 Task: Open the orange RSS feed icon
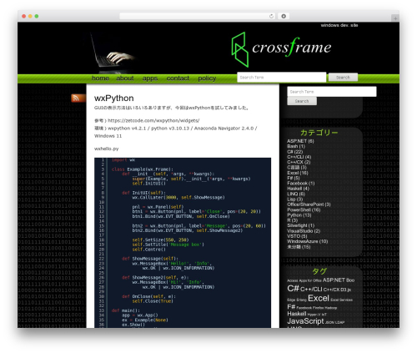coord(78,98)
